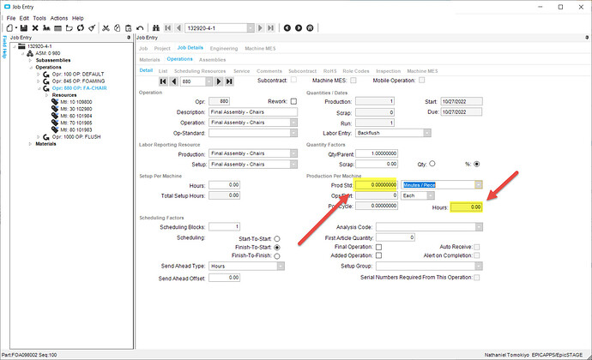The height and width of the screenshot is (360, 592).
Task: Pin the Job Entry tree panel
Action: (x=129, y=38)
